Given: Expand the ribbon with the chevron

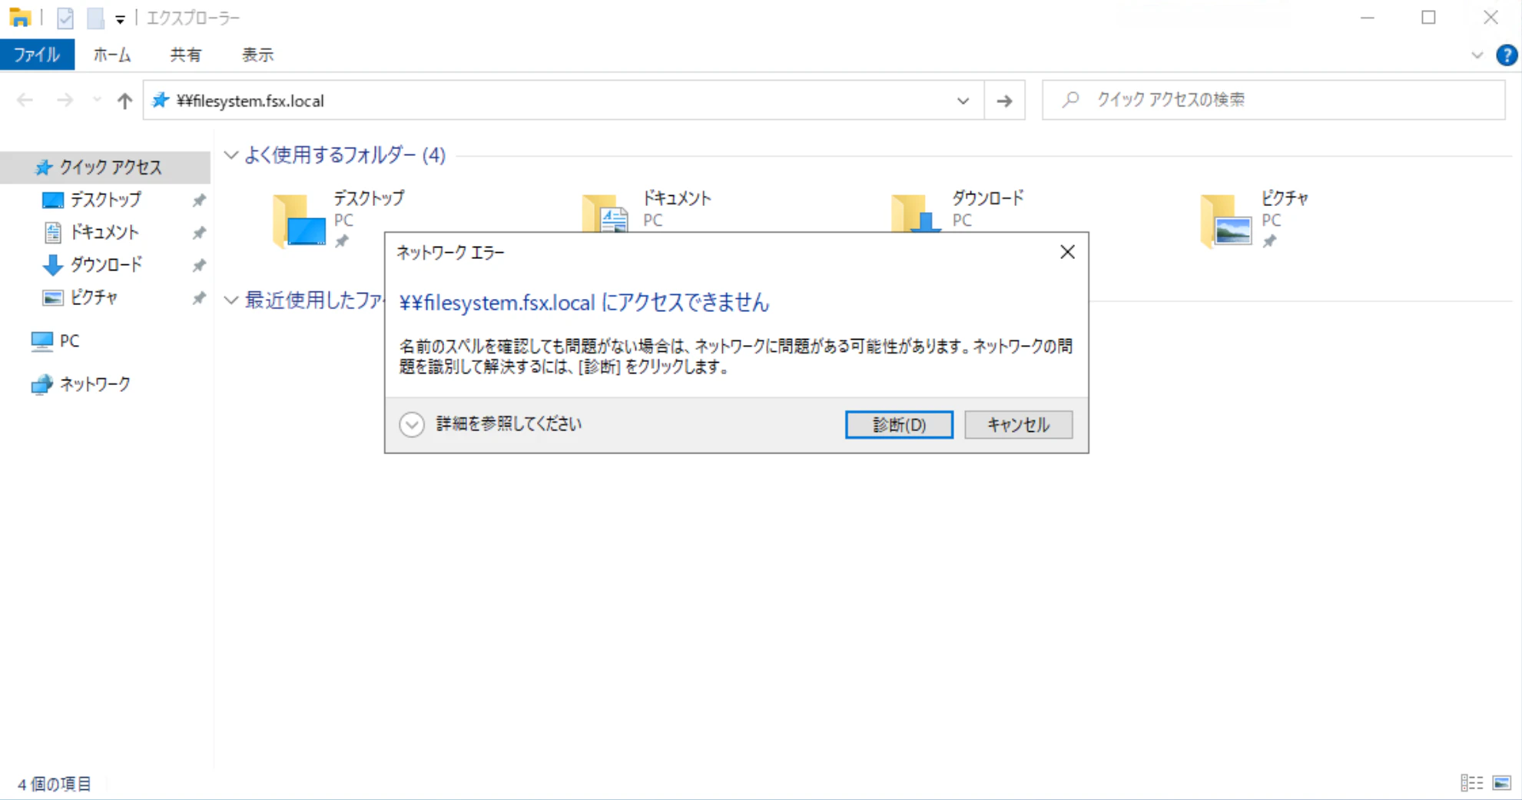Looking at the screenshot, I should tap(1477, 55).
